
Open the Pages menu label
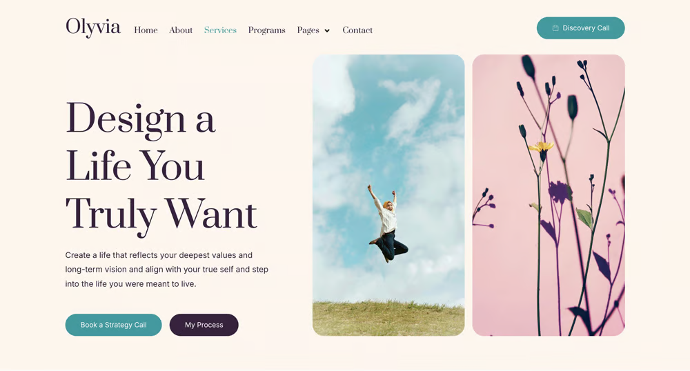pyautogui.click(x=308, y=30)
